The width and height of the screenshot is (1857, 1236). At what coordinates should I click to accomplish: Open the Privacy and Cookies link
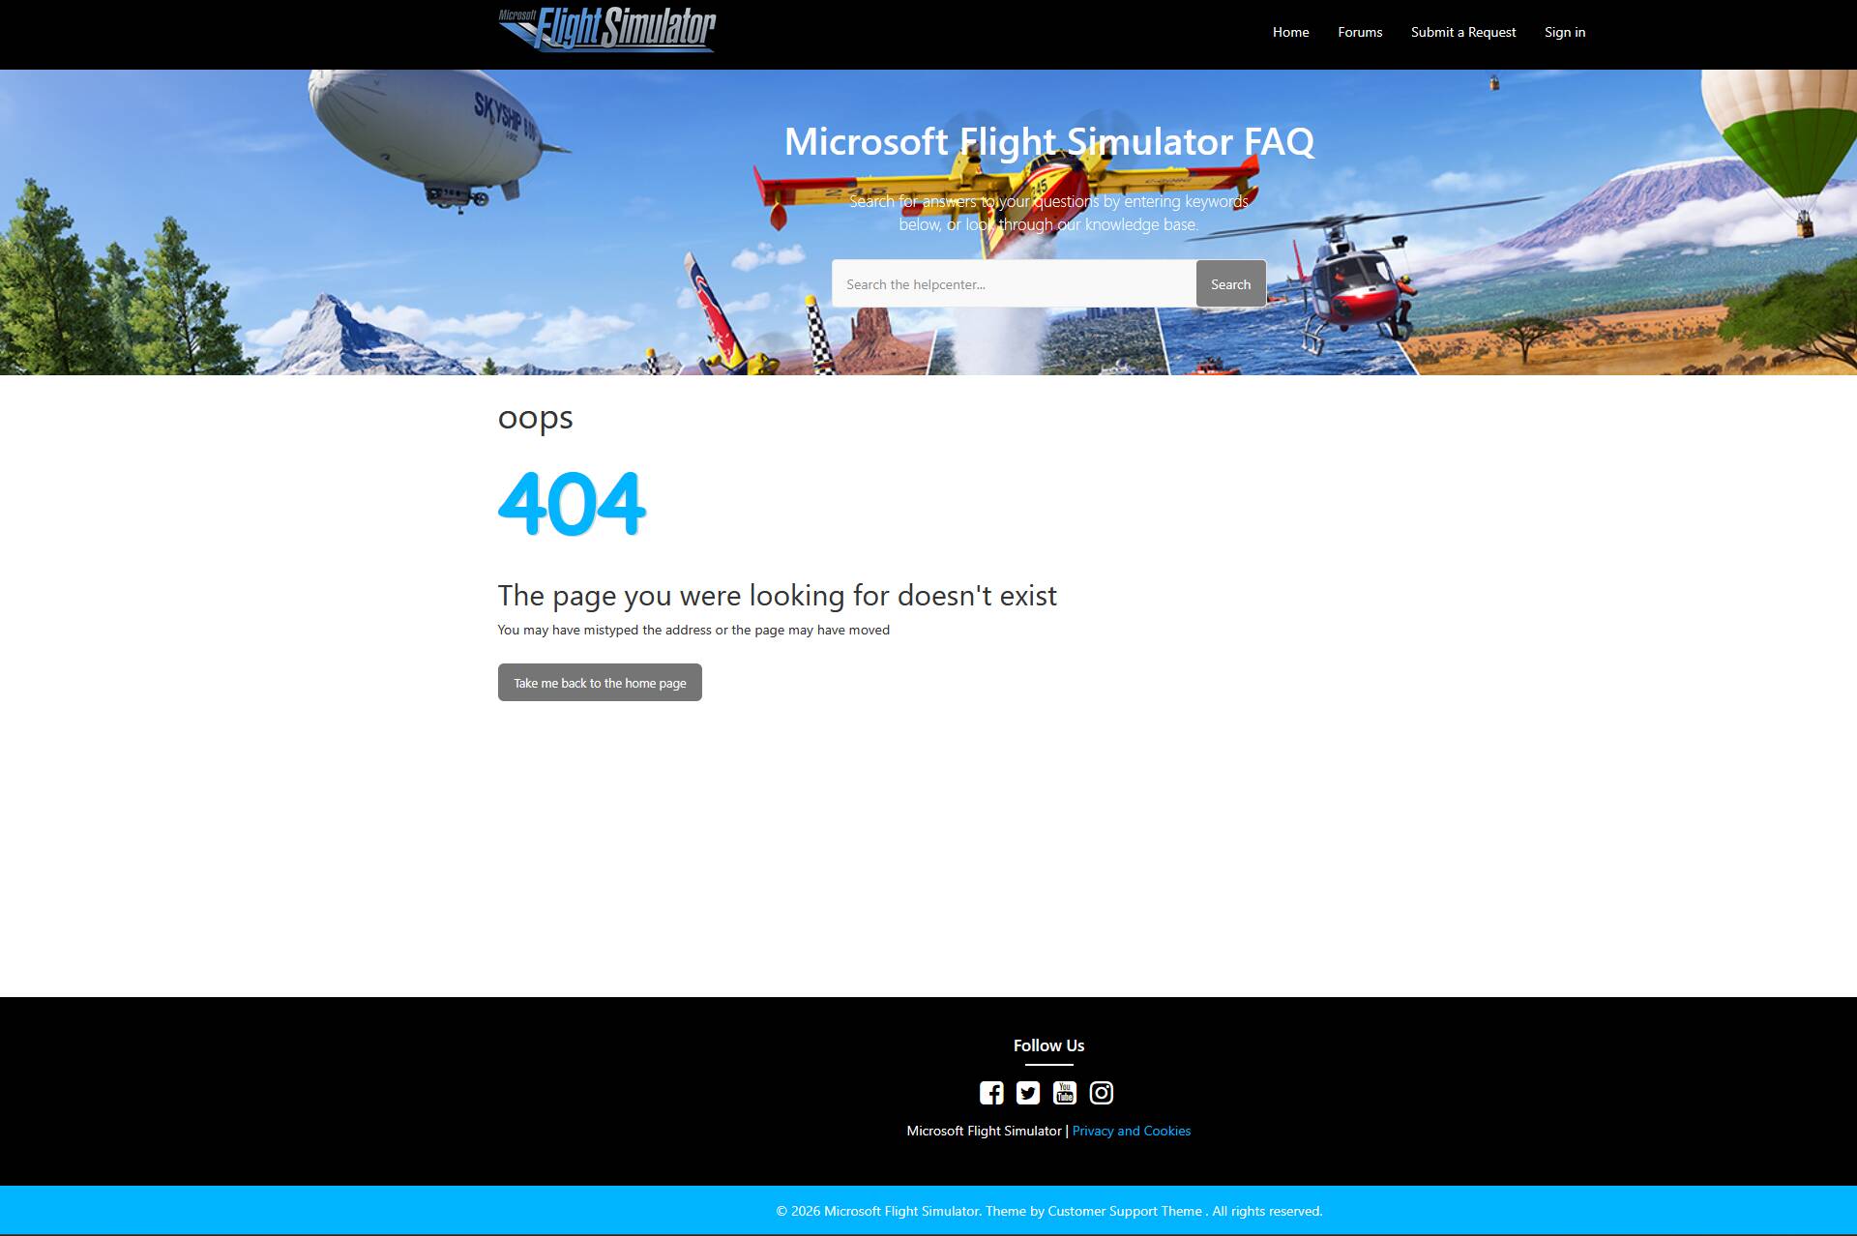coord(1131,1131)
